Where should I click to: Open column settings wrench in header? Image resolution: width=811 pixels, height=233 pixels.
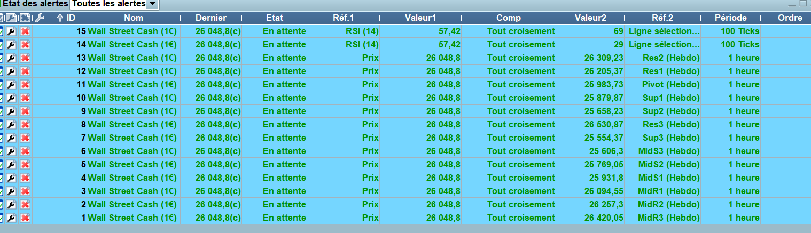tap(38, 18)
